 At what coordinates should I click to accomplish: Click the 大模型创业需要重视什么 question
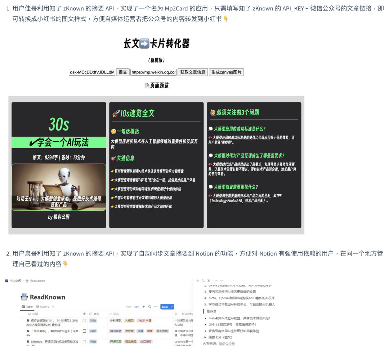click(x=236, y=187)
